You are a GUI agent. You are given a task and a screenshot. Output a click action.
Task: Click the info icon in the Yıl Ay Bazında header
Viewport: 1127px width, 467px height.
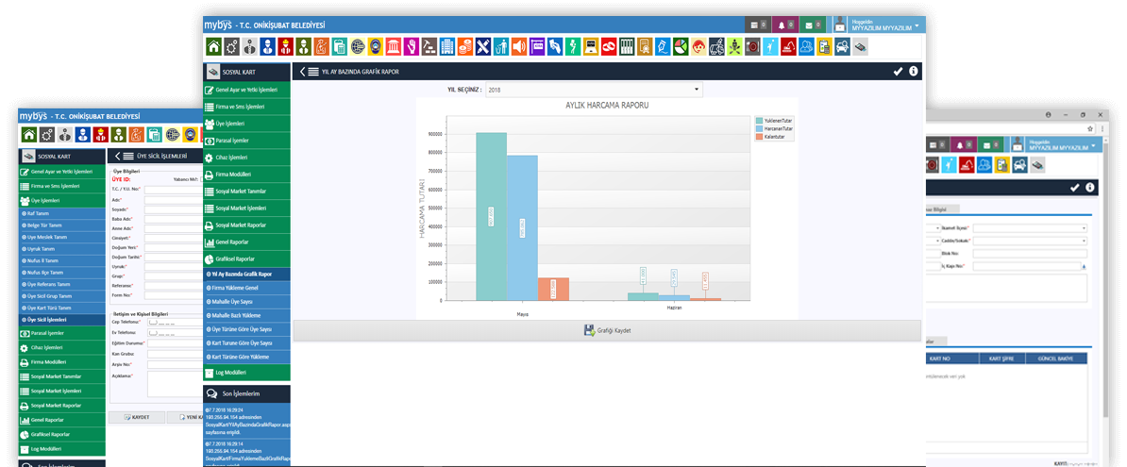[x=914, y=71]
